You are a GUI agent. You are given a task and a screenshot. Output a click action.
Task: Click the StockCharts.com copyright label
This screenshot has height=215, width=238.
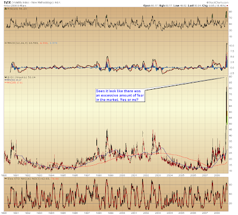point(218,2)
